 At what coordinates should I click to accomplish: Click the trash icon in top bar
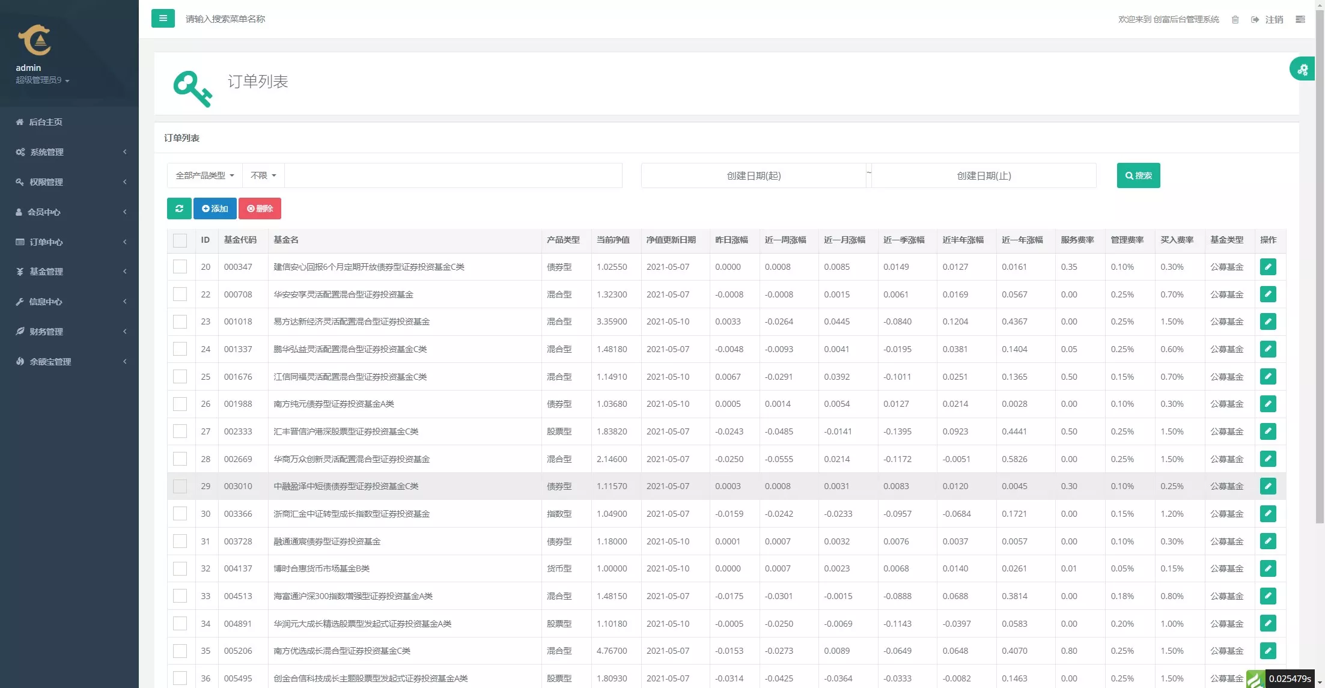coord(1235,19)
